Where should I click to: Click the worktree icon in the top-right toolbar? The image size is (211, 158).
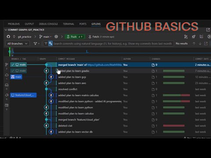186,36
